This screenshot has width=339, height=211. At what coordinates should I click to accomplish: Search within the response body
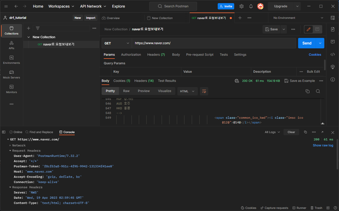click(318, 91)
